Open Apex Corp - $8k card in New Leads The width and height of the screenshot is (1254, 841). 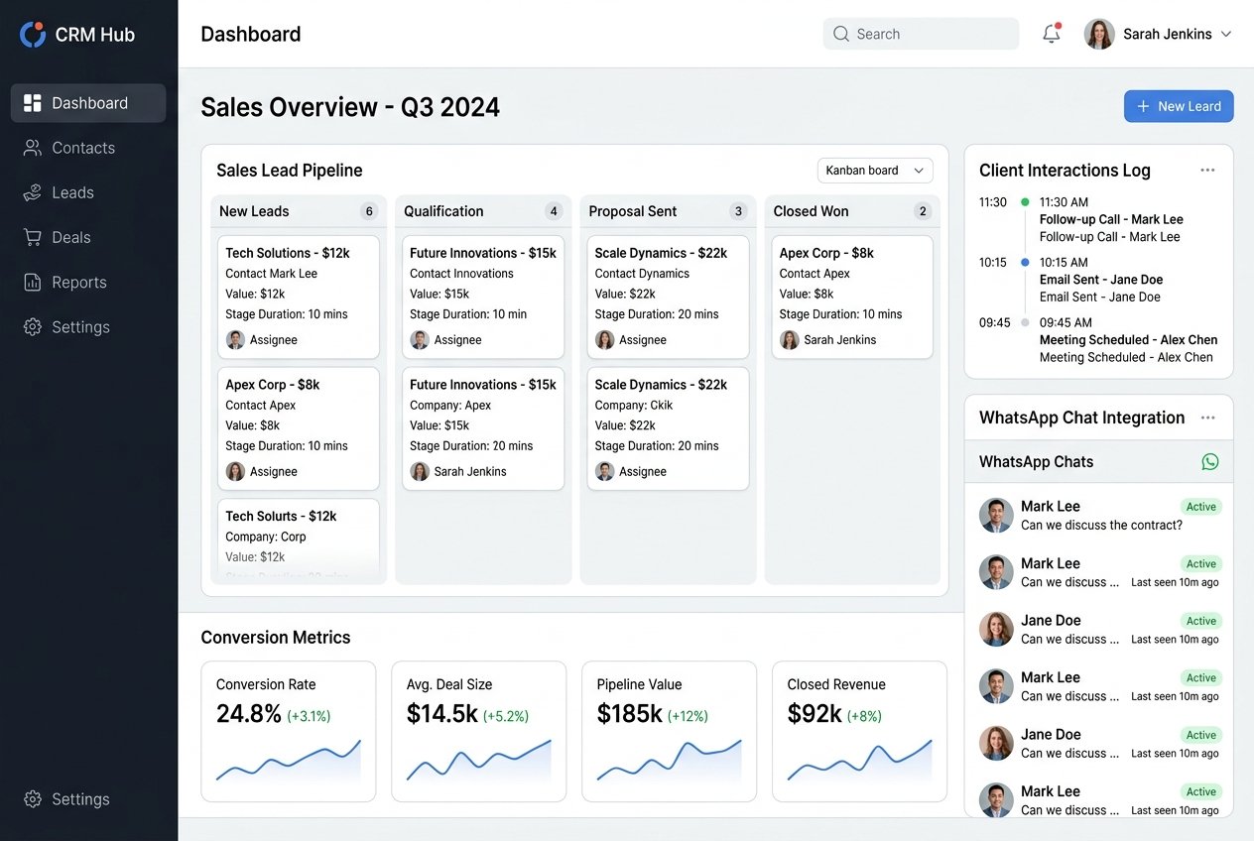pos(299,428)
